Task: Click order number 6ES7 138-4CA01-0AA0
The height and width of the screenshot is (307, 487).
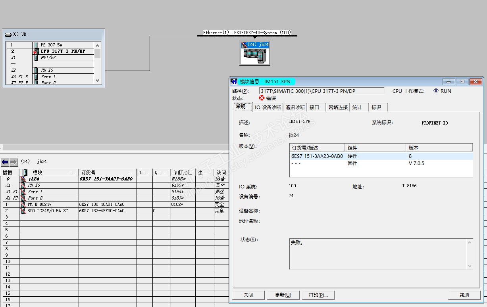Action: pos(102,204)
